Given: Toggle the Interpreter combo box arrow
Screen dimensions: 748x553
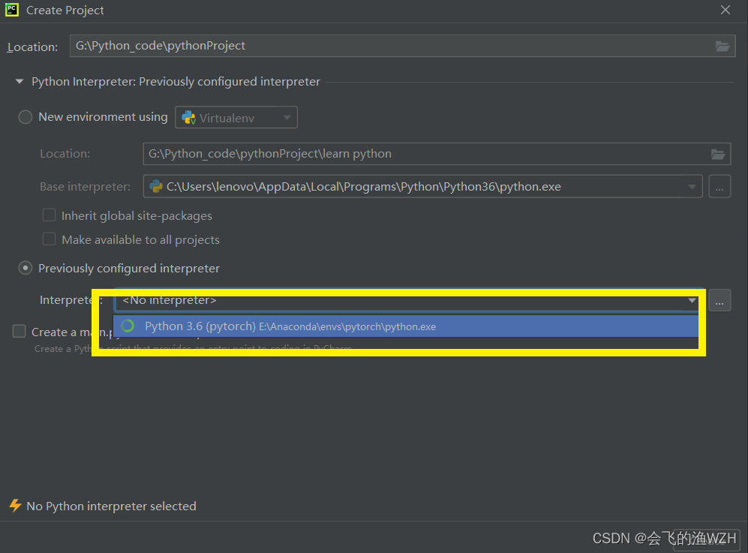Looking at the screenshot, I should (692, 300).
